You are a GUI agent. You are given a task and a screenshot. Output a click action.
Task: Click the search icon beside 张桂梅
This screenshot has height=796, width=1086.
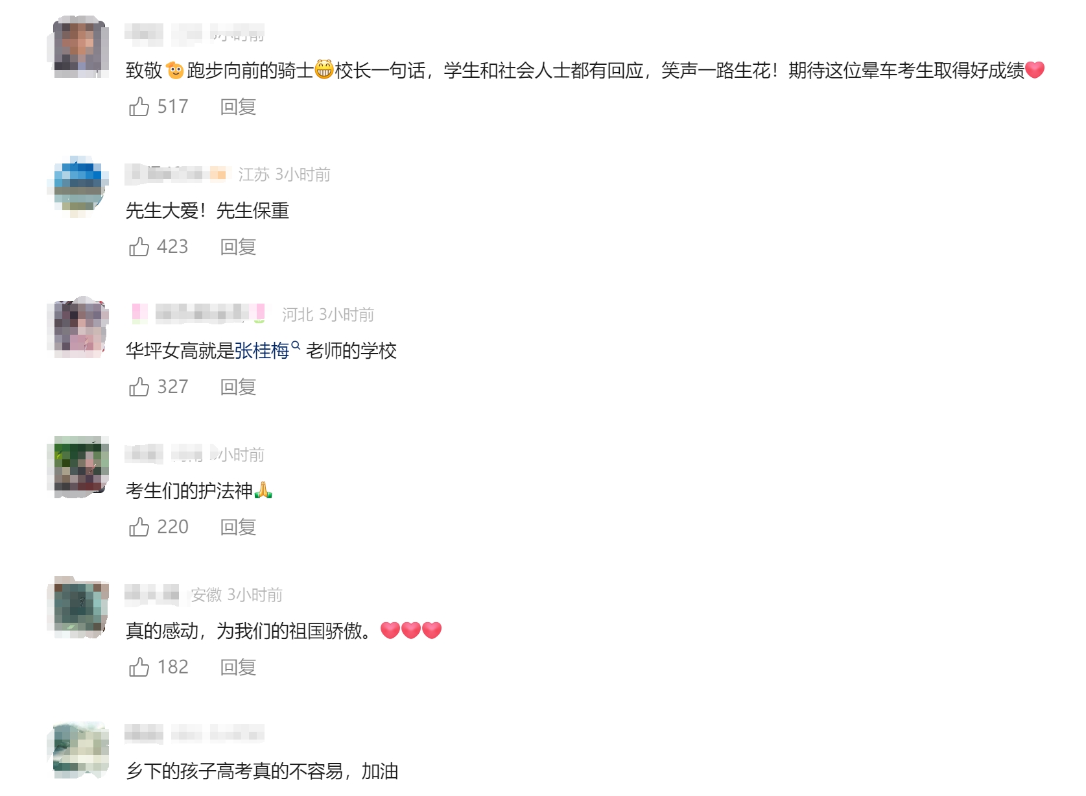296,346
